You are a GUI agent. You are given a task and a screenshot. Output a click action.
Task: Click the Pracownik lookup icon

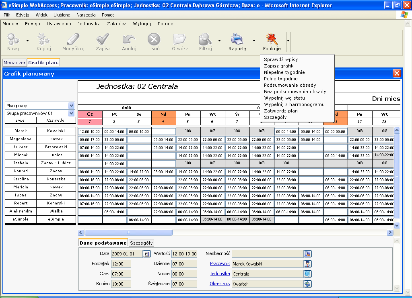click(308, 263)
